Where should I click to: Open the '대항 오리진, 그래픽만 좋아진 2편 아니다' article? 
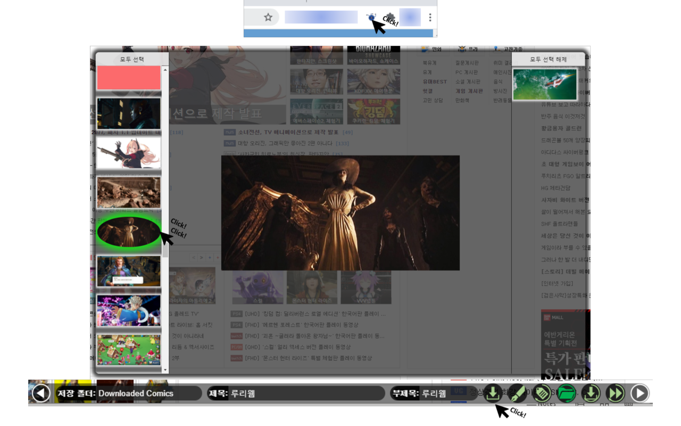(285, 143)
